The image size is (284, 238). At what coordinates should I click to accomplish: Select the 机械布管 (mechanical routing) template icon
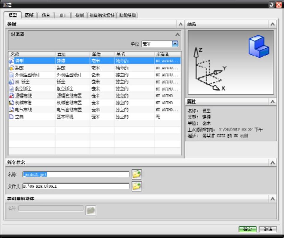[12, 103]
